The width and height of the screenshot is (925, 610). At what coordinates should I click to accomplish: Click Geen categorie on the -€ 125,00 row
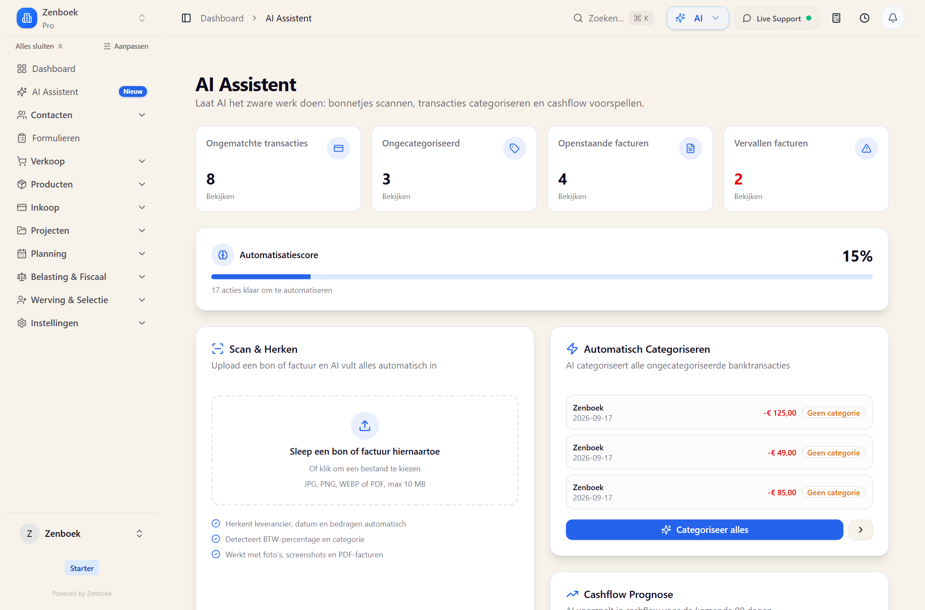click(833, 413)
